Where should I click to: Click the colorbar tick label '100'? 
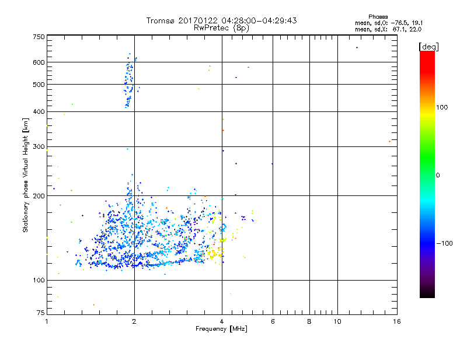tap(442, 107)
